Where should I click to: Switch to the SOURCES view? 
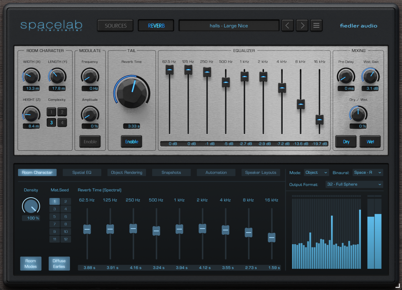[115, 25]
